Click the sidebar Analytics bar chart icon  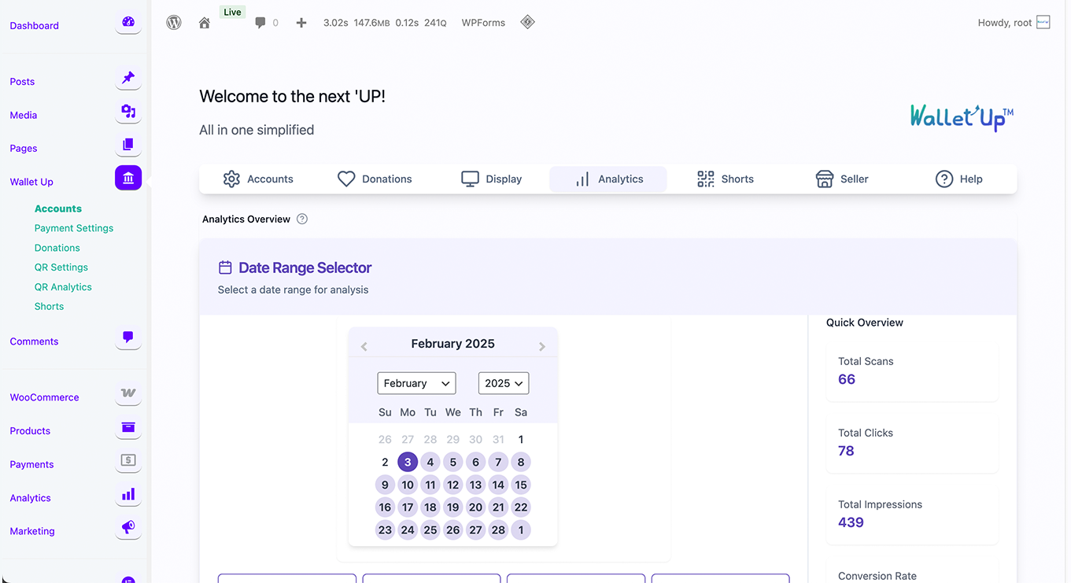pyautogui.click(x=128, y=494)
